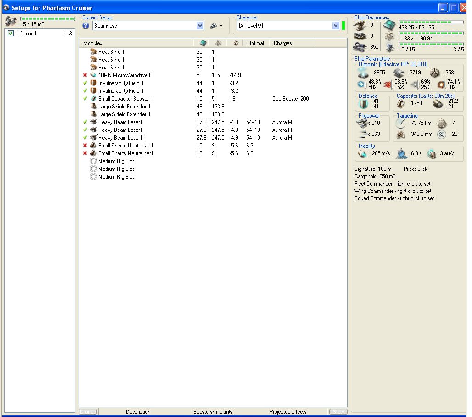
Task: Click the blue help question mark icon
Action: (x=85, y=26)
